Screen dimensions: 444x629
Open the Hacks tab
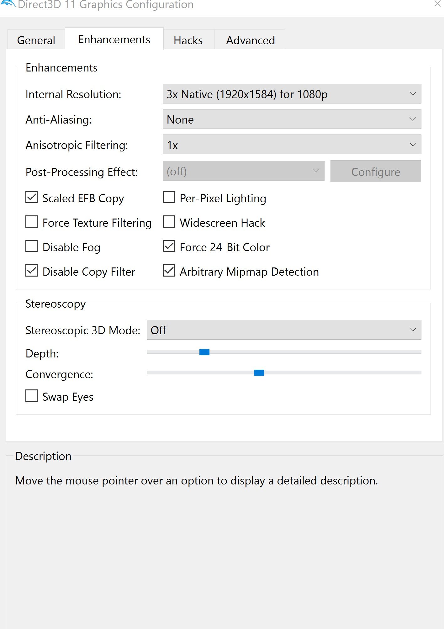click(188, 40)
